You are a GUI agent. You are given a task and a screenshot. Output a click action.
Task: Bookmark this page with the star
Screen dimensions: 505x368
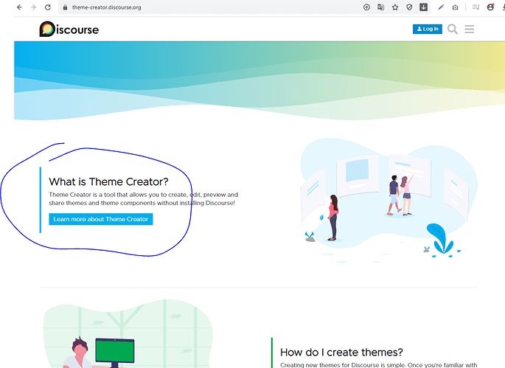[395, 7]
